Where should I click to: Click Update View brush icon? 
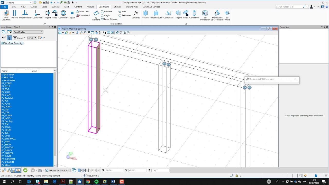(x=77, y=33)
